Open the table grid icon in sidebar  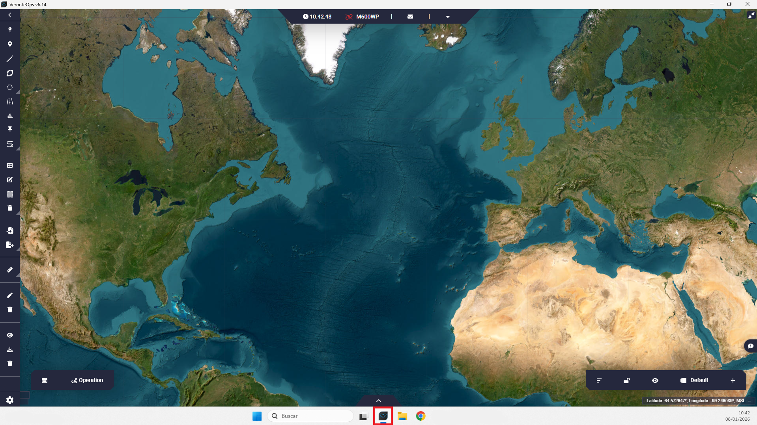click(10, 165)
